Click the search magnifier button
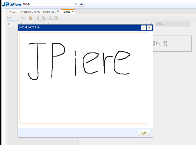Screen dimensions: 196x145 (76, 4)
